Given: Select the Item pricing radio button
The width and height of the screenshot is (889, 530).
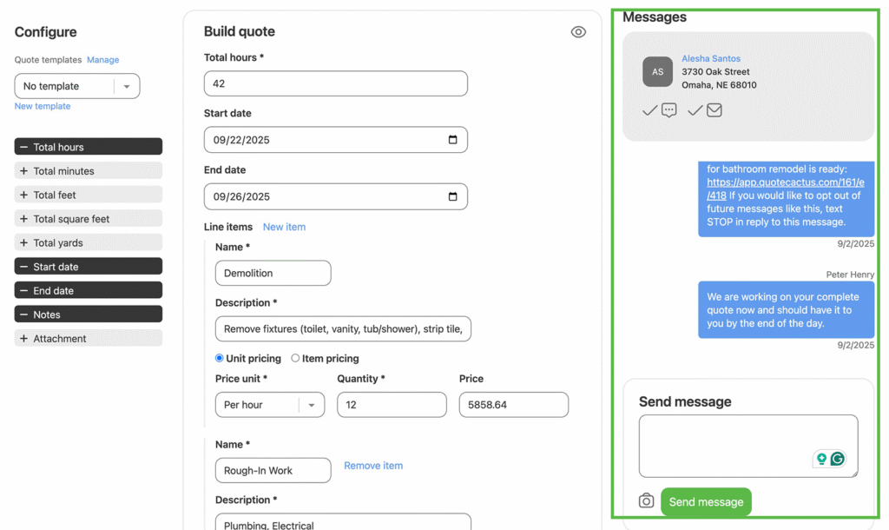Looking at the screenshot, I should (x=295, y=358).
